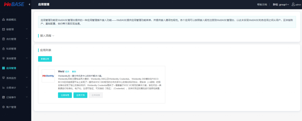The height and width of the screenshot is (121, 302).
Task: Open the 帮助文档 link
Action: click(262, 4)
